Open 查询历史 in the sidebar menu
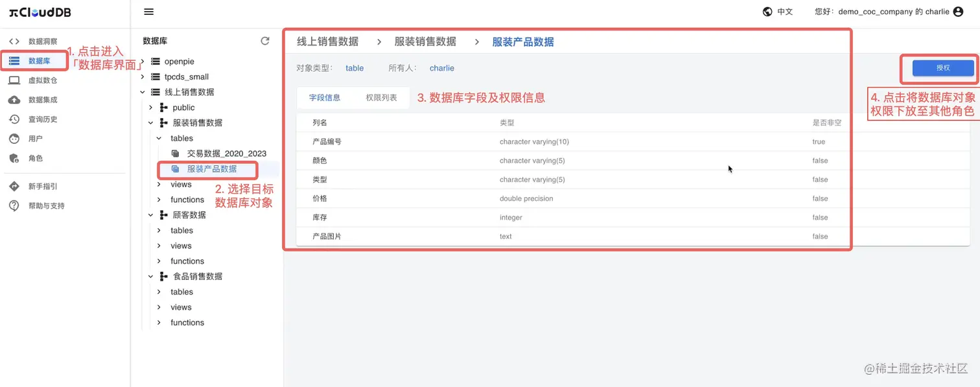This screenshot has height=387, width=980. pyautogui.click(x=43, y=119)
